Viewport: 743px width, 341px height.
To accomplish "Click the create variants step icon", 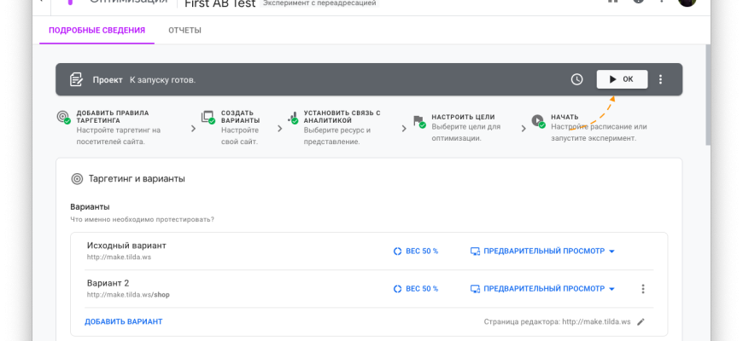I will click(208, 118).
